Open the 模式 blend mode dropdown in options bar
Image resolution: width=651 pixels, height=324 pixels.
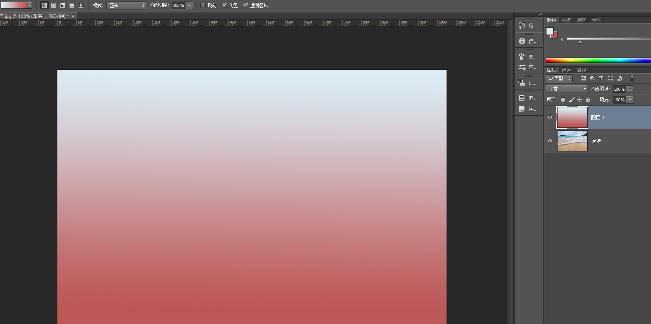coord(126,5)
